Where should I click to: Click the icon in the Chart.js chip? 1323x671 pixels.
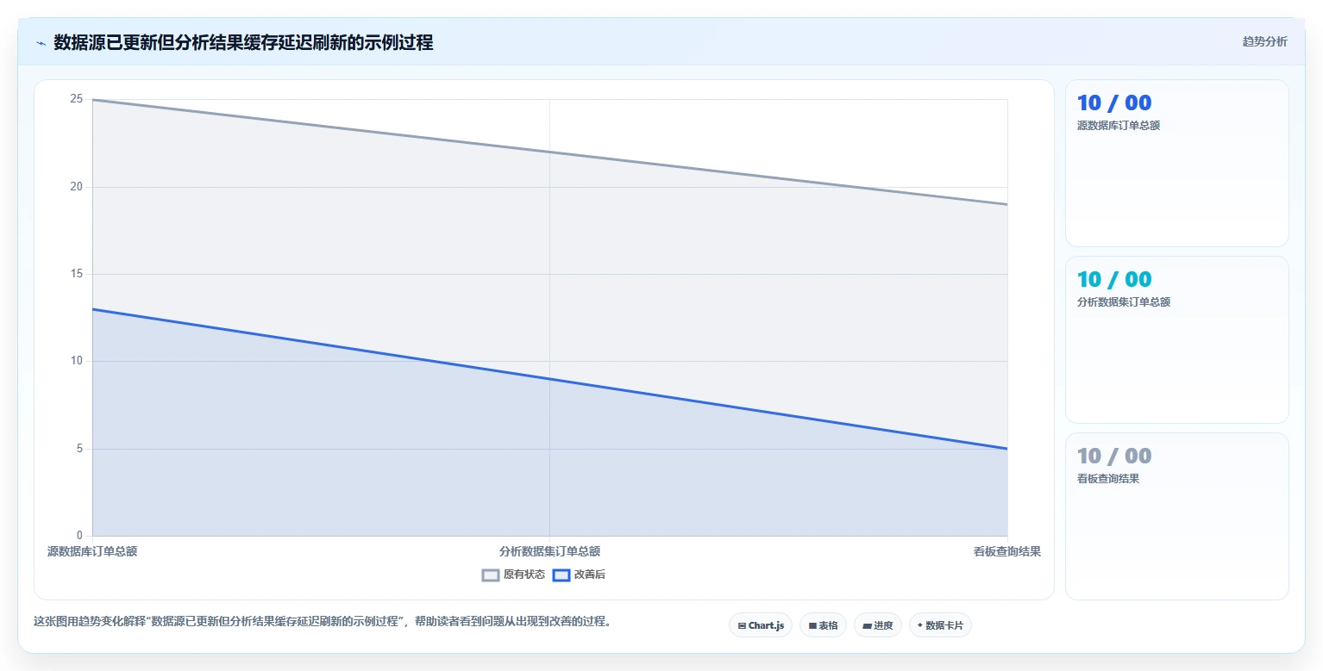(x=742, y=626)
